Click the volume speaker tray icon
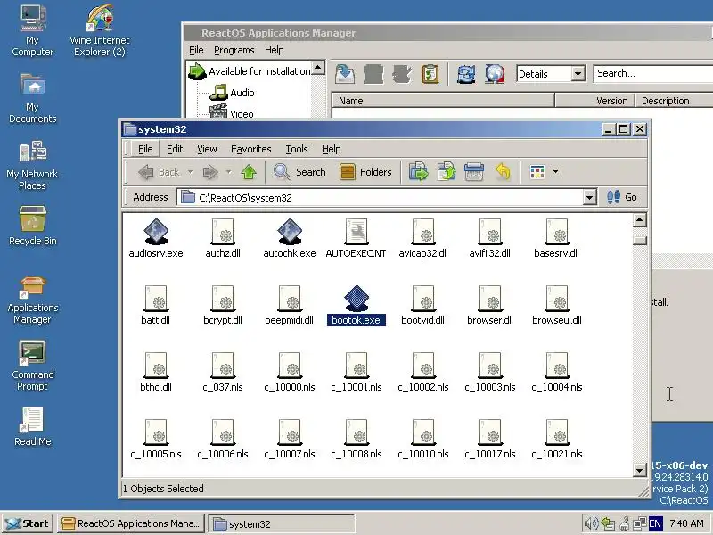Screen dimensions: 713x535 (x=590, y=523)
